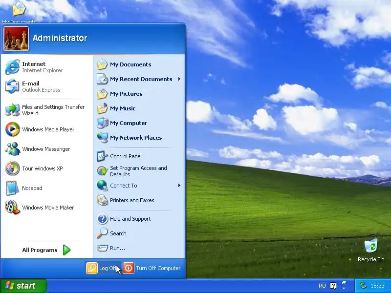Screen dimensions: 391x293
Task: Click the Connect To globe icon
Action: [x=102, y=186]
